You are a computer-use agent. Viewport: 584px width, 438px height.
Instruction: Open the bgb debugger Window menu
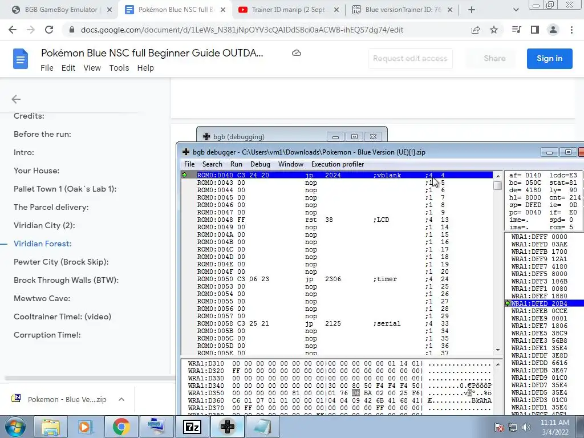pyautogui.click(x=291, y=164)
